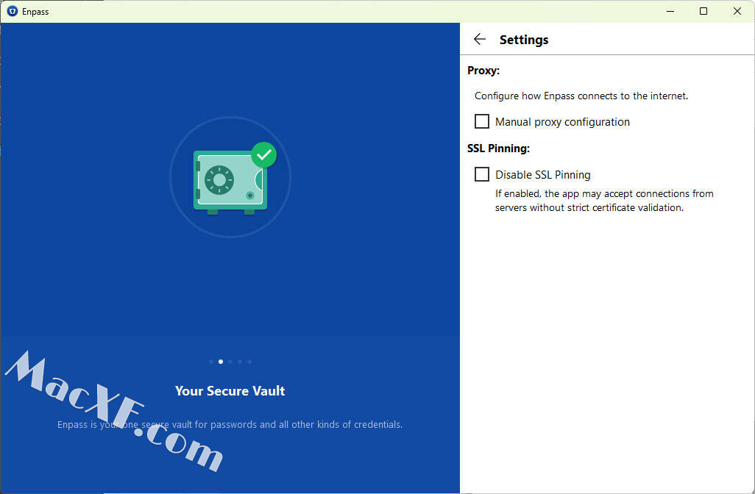Click the "Your Secure Vault" heading
This screenshot has width=755, height=494.
(x=230, y=390)
